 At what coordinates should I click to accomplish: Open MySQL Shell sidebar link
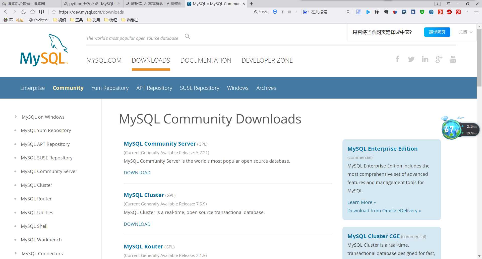[34, 226]
